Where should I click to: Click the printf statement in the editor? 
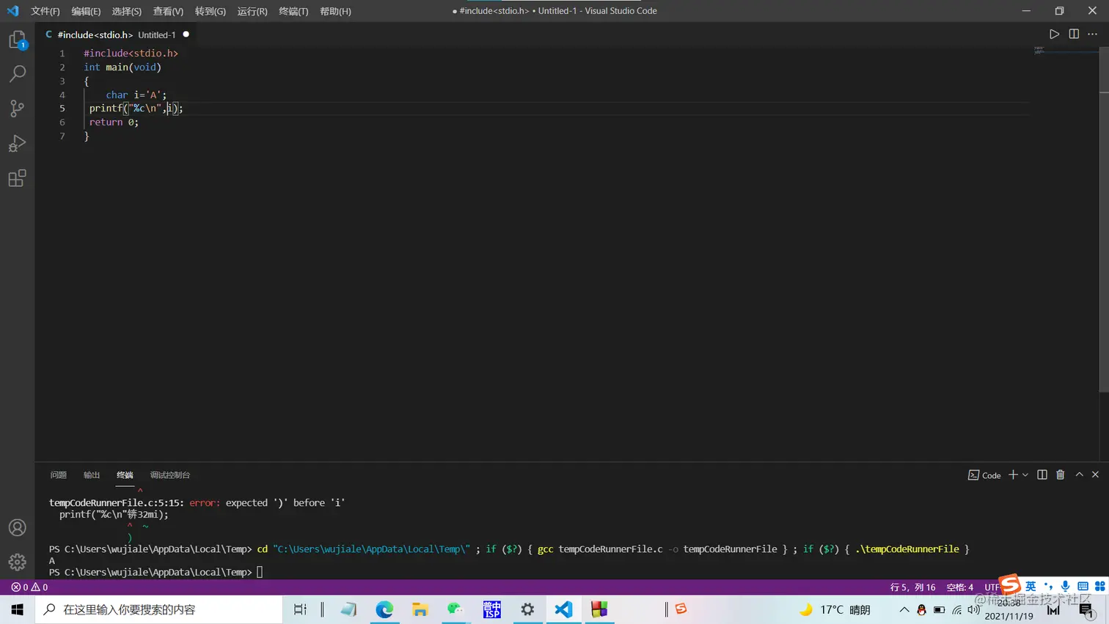(136, 109)
